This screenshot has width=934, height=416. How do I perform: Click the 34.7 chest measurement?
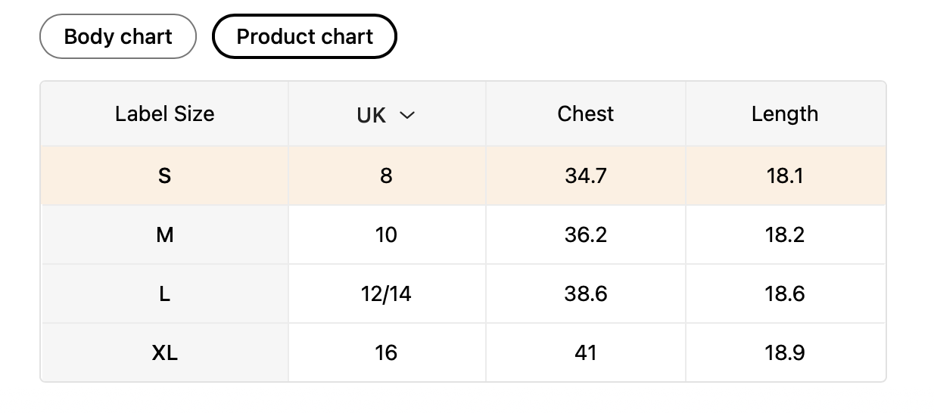point(585,175)
